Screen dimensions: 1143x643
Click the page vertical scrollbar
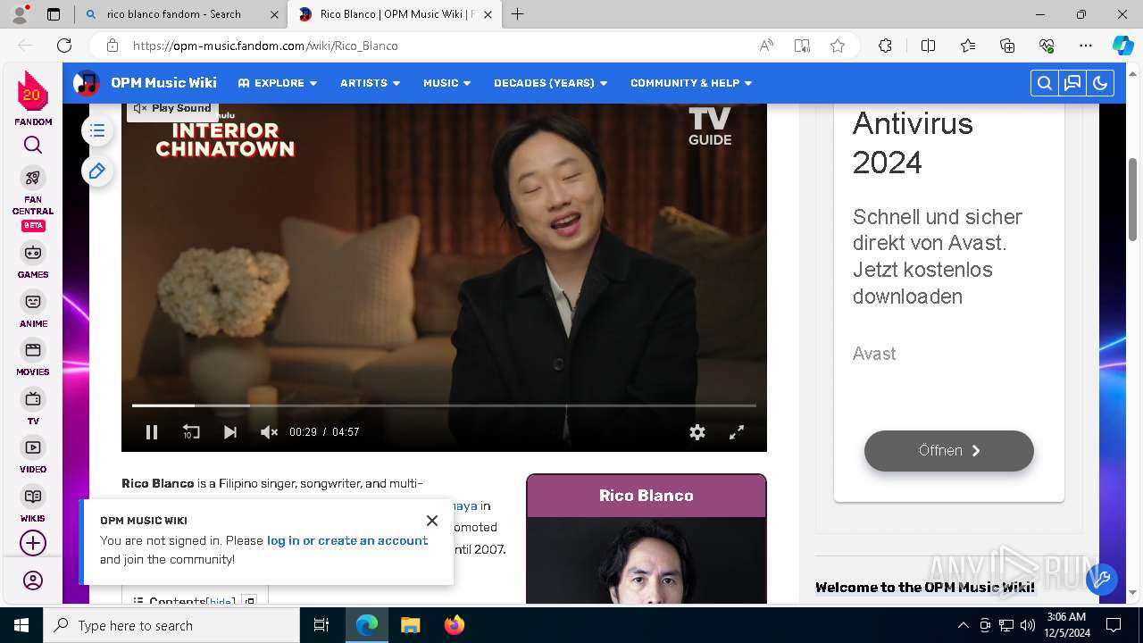[x=1133, y=197]
